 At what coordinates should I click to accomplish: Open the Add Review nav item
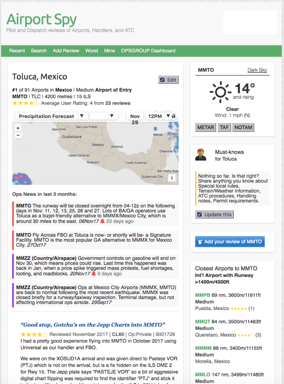pyautogui.click(x=66, y=51)
